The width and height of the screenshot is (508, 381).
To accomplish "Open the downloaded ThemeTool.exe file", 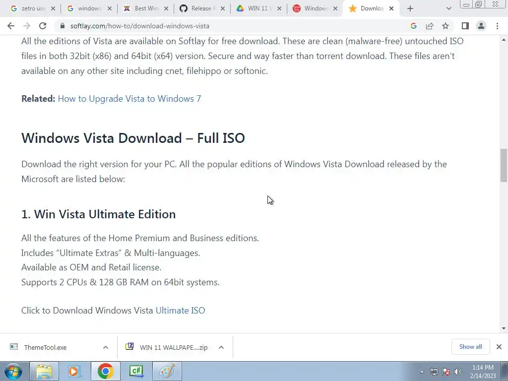I will click(x=45, y=347).
